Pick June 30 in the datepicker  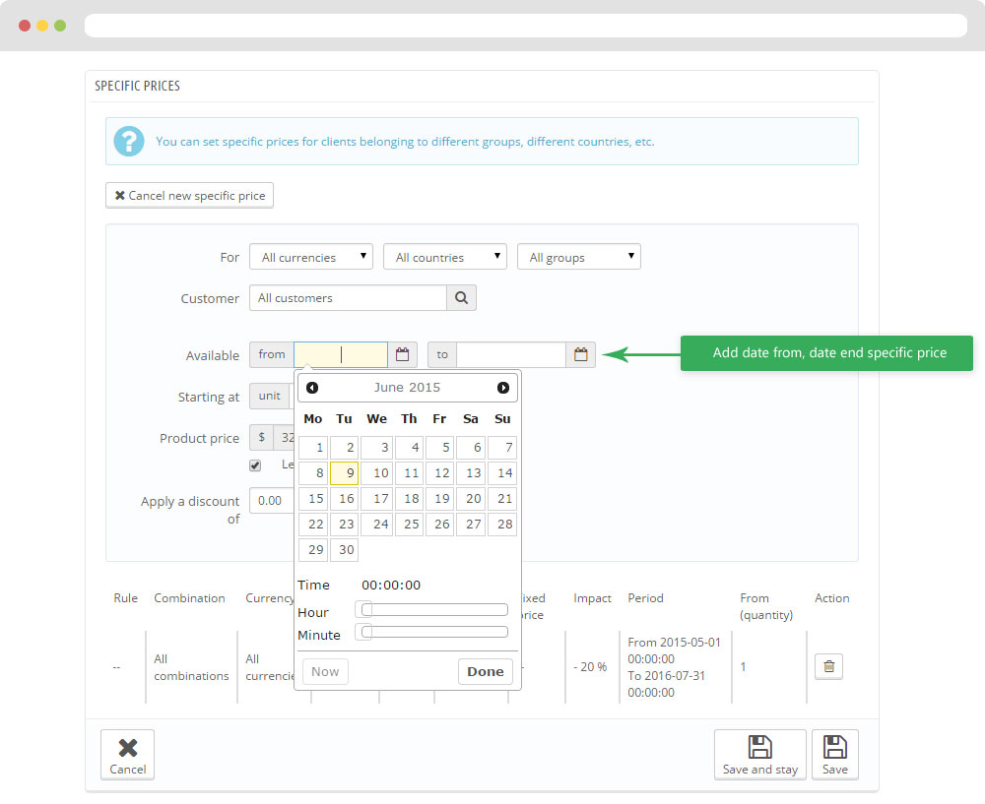point(344,550)
